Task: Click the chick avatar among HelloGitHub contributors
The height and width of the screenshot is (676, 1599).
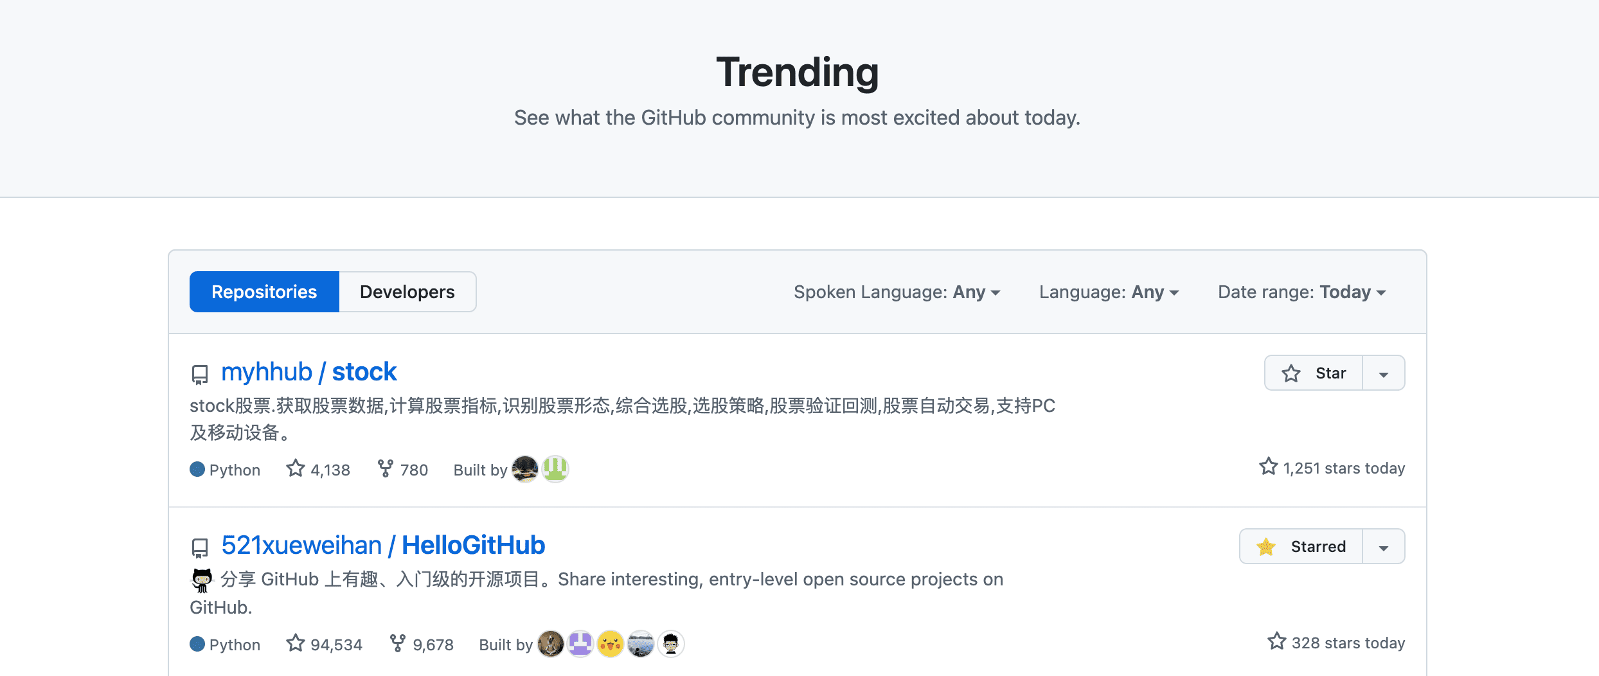Action: click(610, 643)
